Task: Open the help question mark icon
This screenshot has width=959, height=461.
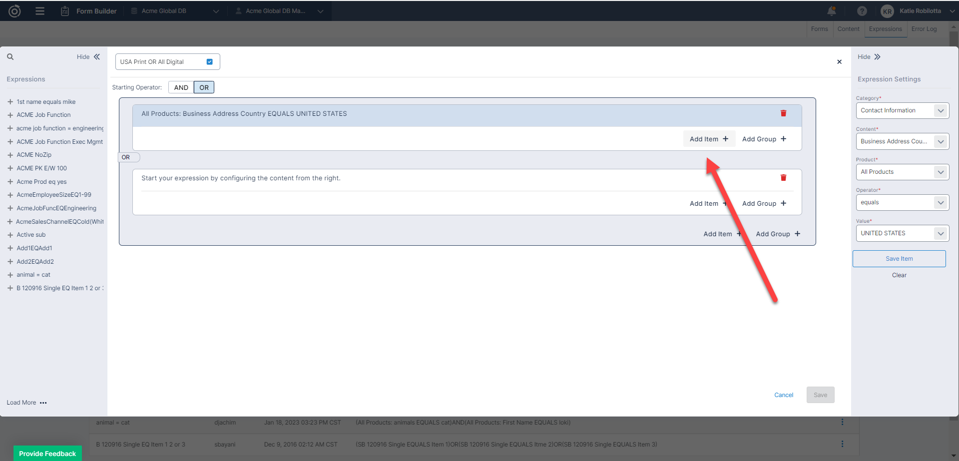Action: tap(862, 11)
